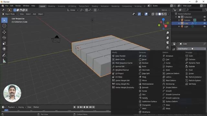Jump to the timeline end frame
This screenshot has height=116, width=207.
93,107
